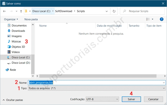Click the back navigation arrow
The height and width of the screenshot is (105, 167).
(4, 11)
